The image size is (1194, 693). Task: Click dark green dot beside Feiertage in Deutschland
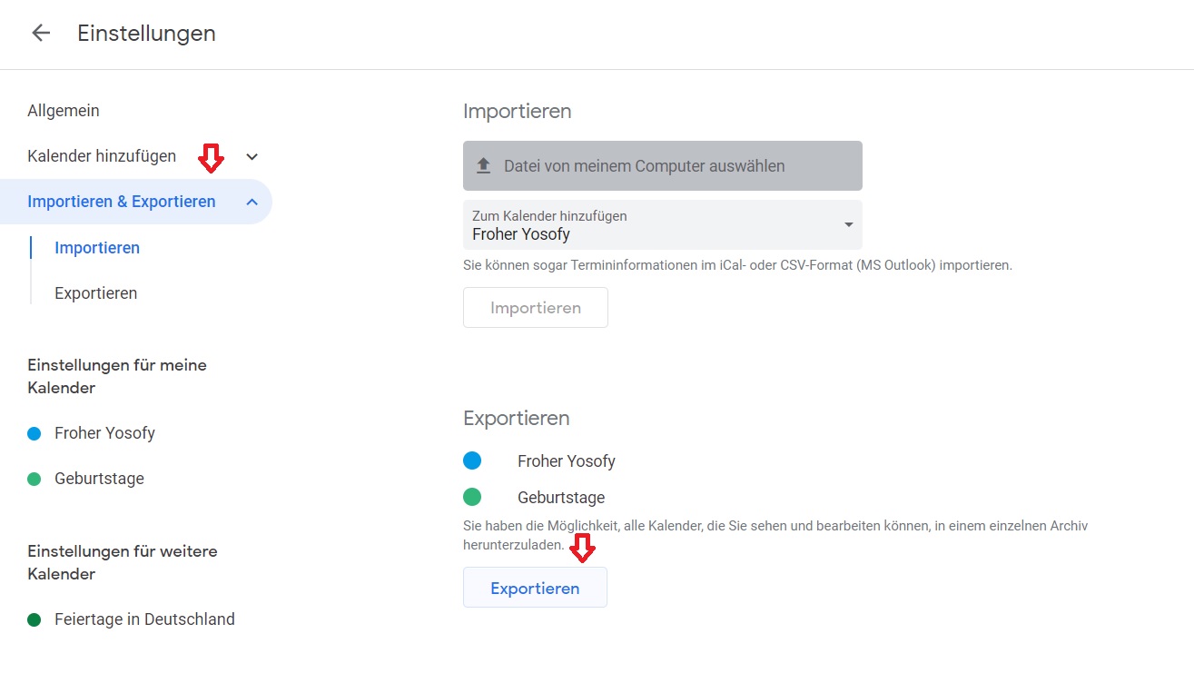click(35, 619)
